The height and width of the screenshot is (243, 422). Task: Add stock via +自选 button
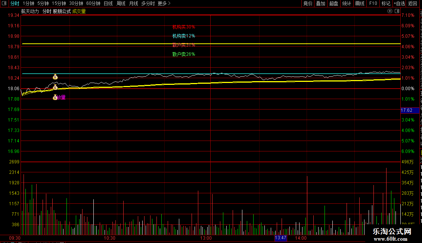point(399,3)
